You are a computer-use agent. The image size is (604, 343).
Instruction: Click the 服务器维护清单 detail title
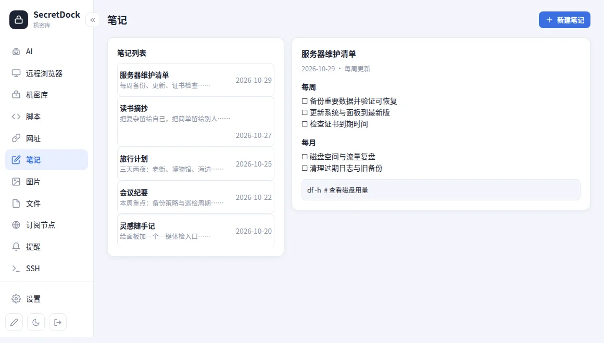click(x=329, y=54)
